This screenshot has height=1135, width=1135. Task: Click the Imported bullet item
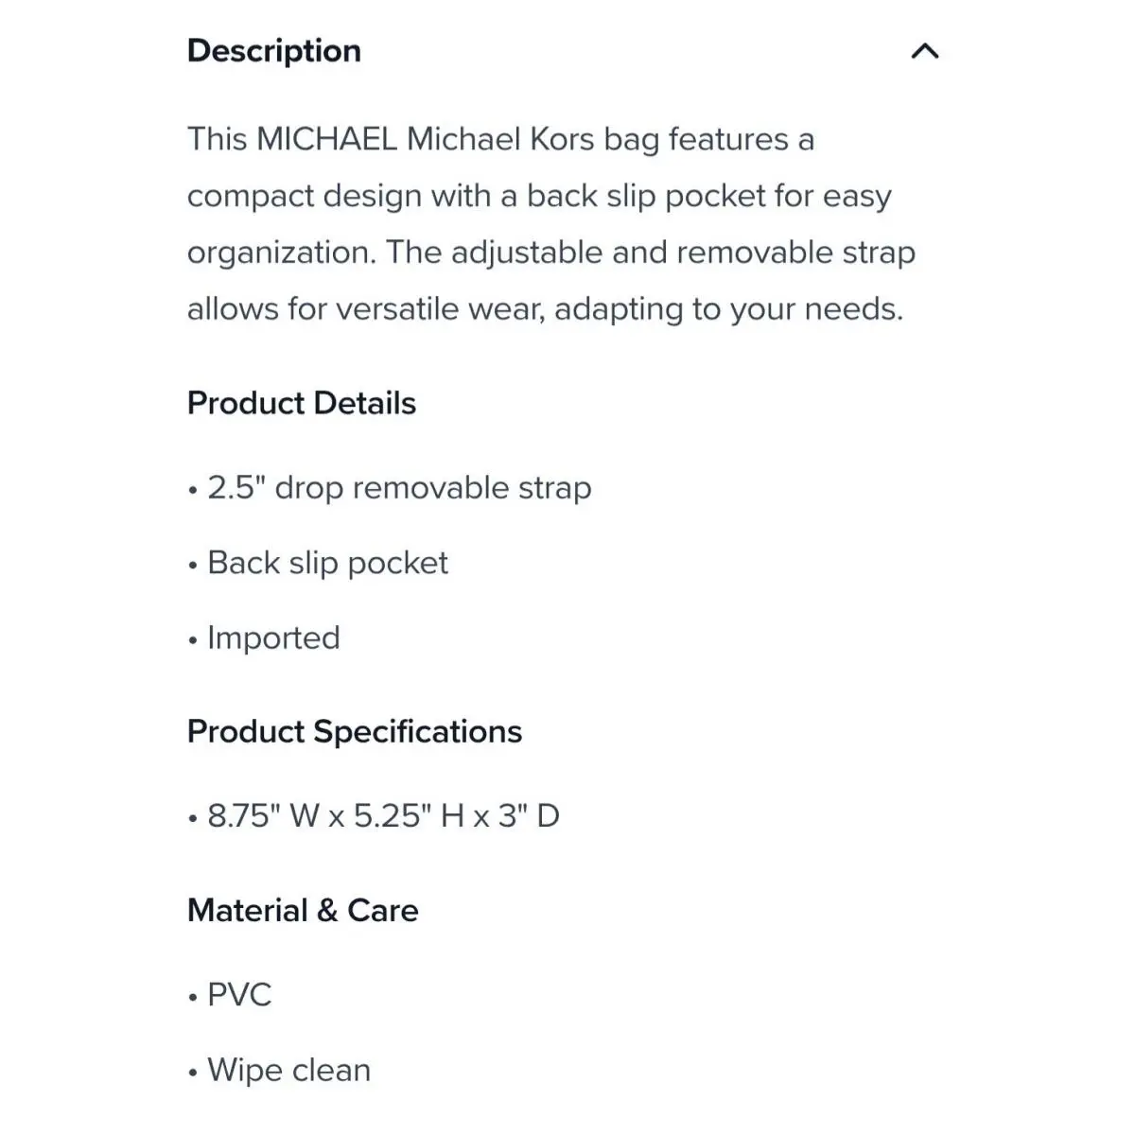(x=264, y=638)
